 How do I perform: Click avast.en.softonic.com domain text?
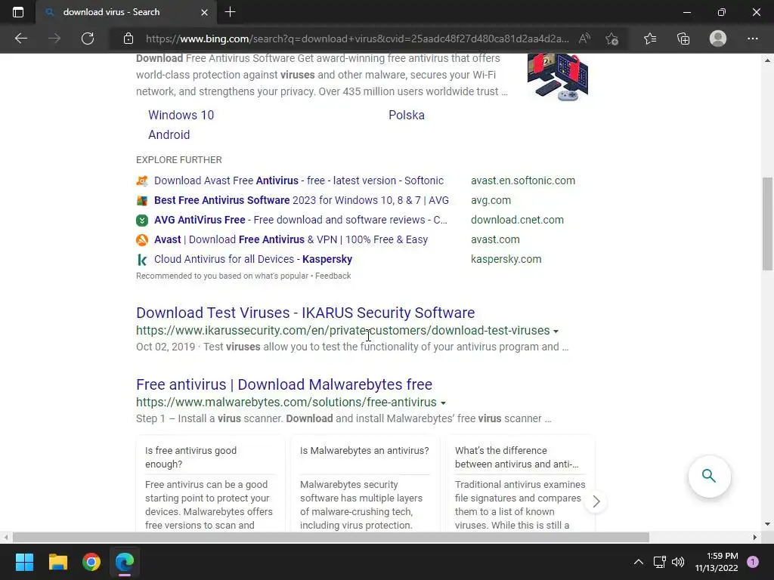click(x=523, y=180)
